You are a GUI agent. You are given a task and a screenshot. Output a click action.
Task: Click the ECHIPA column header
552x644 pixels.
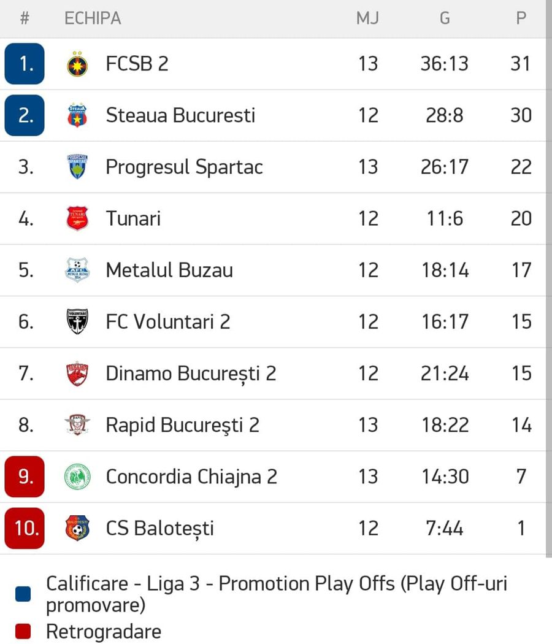tap(93, 18)
